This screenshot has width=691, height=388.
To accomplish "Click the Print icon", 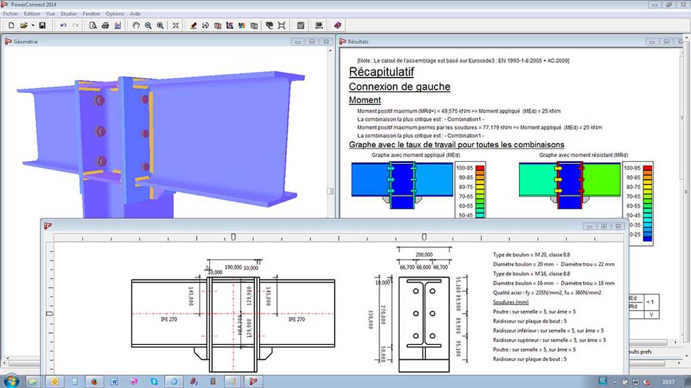I will click(x=105, y=26).
